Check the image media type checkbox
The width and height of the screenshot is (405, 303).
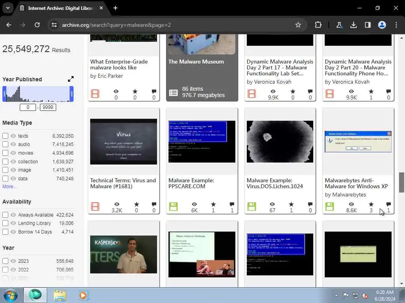click(x=5, y=170)
